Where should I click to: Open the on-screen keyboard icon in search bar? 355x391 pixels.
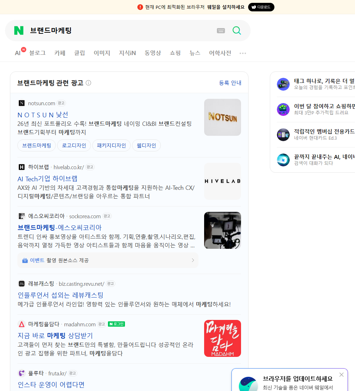221,31
